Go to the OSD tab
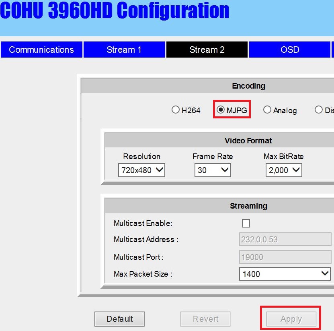The image size is (334, 331). click(x=290, y=50)
